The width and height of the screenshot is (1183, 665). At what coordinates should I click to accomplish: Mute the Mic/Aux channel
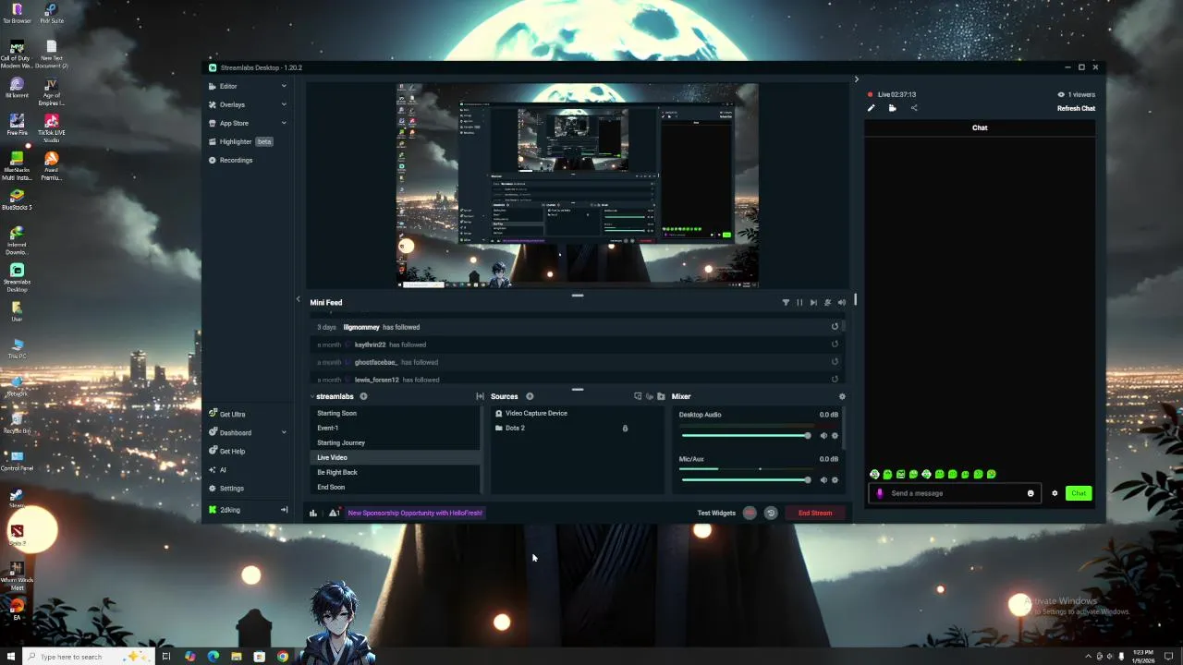(823, 479)
